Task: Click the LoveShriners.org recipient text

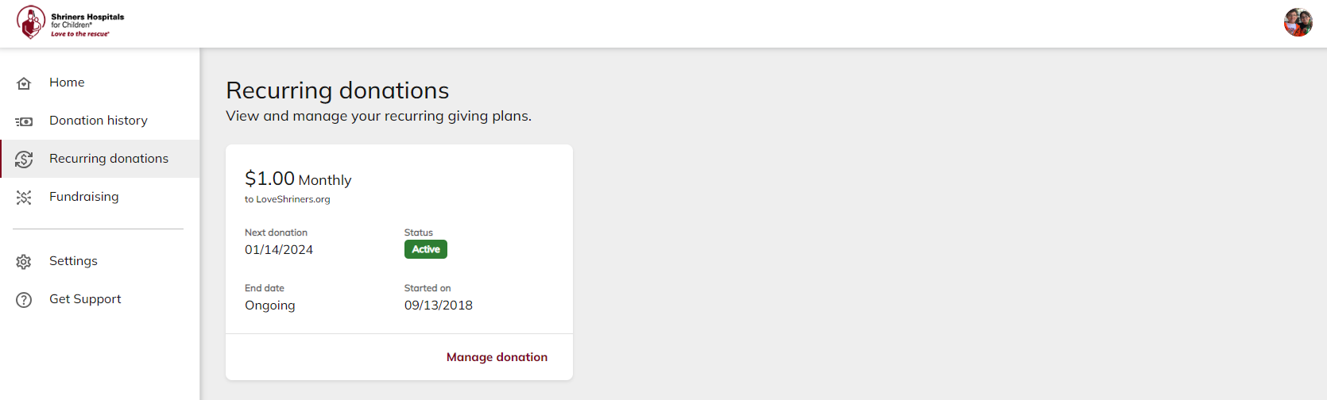Action: click(288, 199)
